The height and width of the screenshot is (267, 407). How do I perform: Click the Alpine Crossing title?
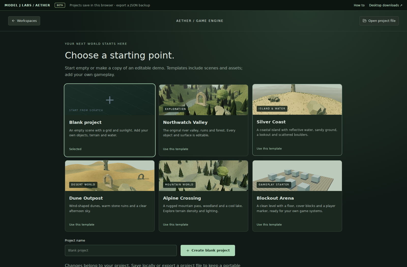182,198
